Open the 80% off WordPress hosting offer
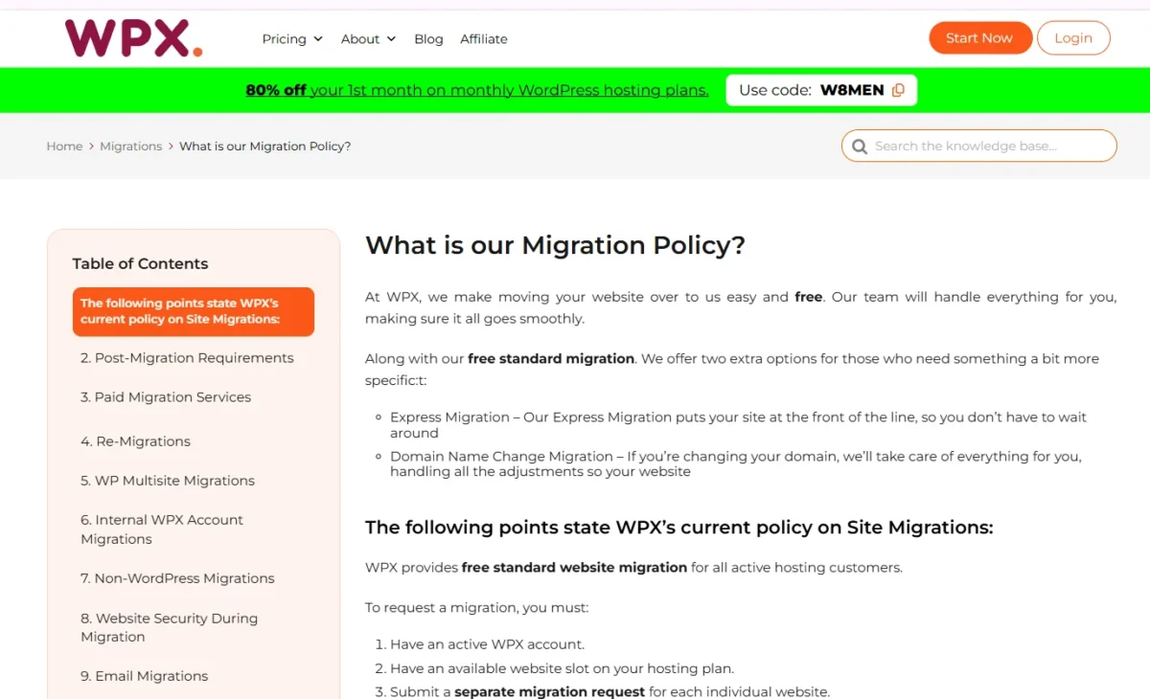Image resolution: width=1150 pixels, height=699 pixels. 477,89
